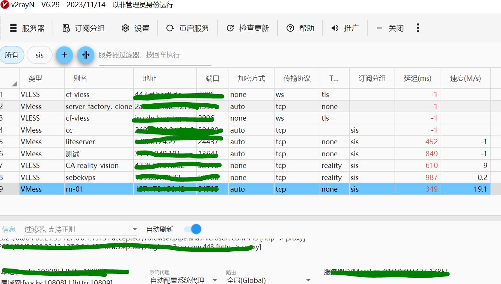Select the 所有 group tab
The height and width of the screenshot is (284, 501).
12,55
